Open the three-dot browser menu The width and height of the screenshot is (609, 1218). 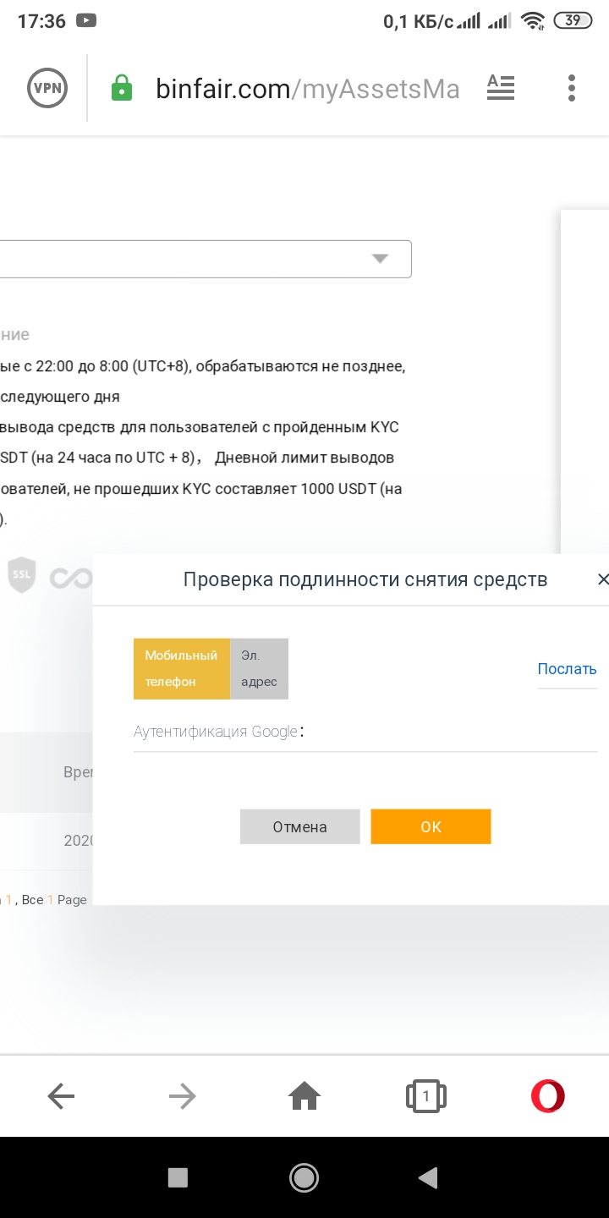coord(572,88)
